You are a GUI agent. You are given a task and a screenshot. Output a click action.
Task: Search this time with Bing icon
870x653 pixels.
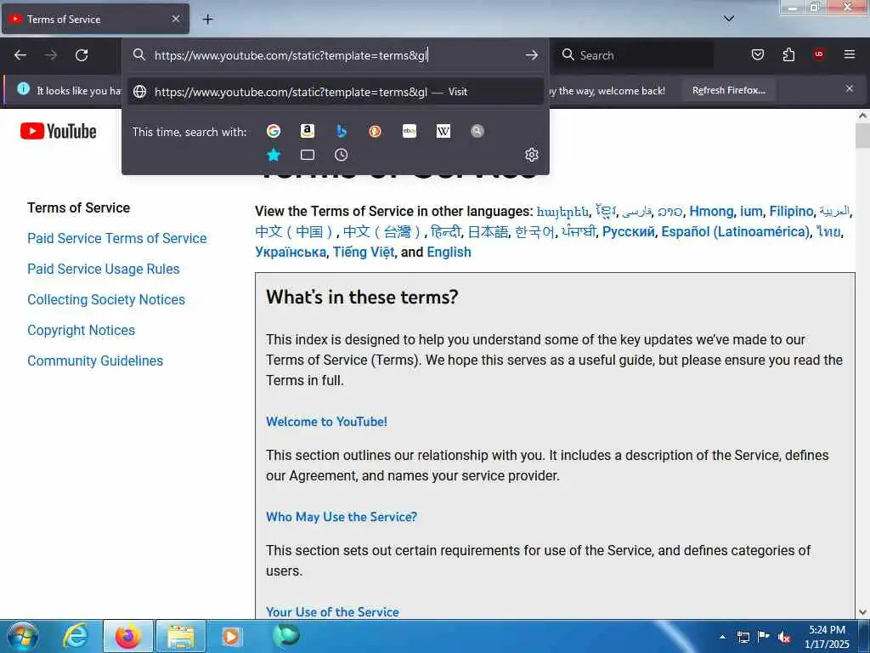(342, 131)
